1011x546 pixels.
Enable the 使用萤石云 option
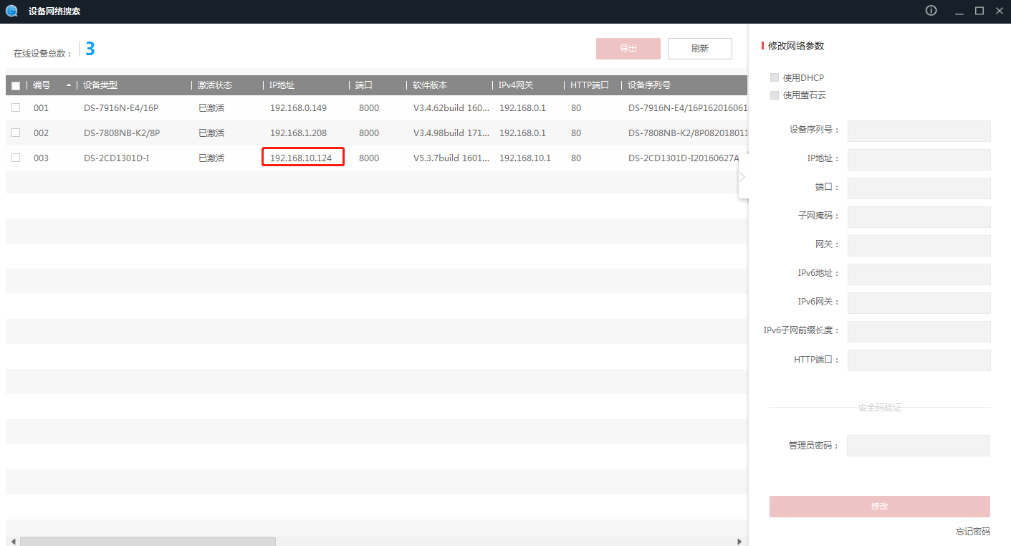tap(775, 95)
